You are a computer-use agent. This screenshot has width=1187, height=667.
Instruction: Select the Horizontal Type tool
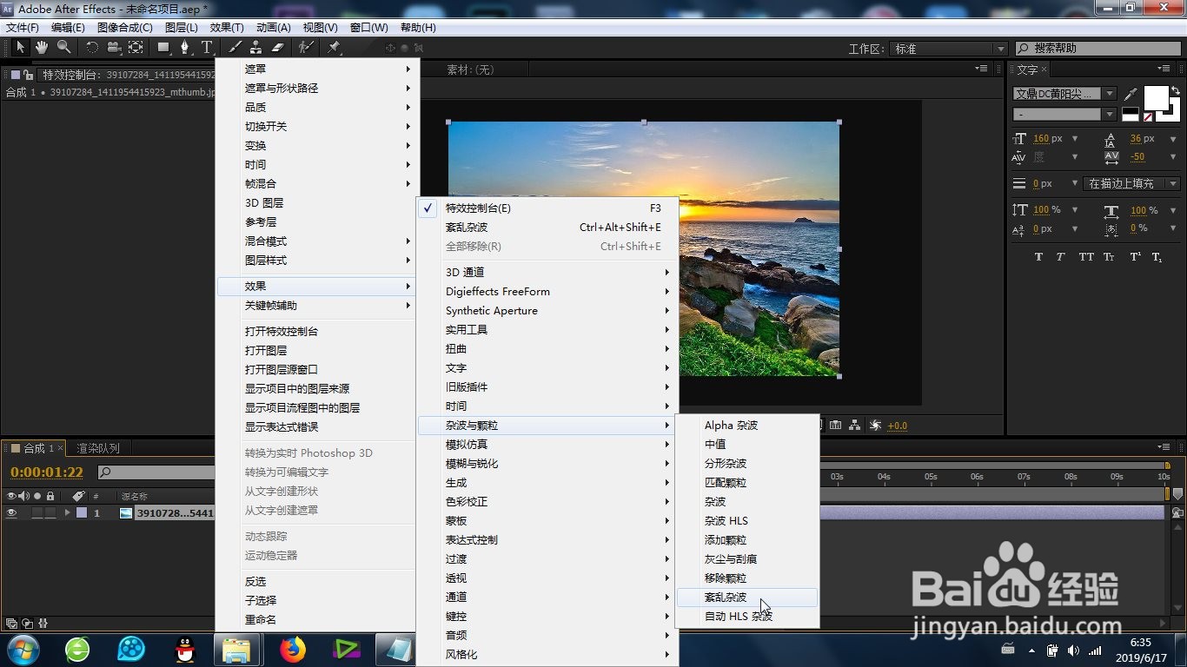pos(207,48)
